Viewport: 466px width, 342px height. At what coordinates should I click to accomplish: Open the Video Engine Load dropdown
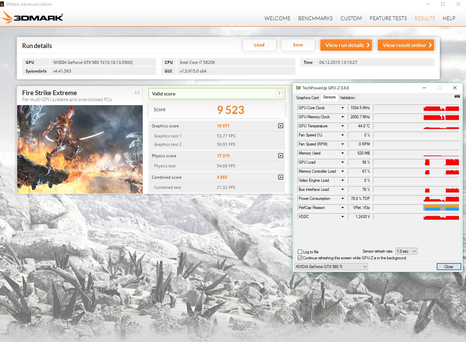(342, 180)
